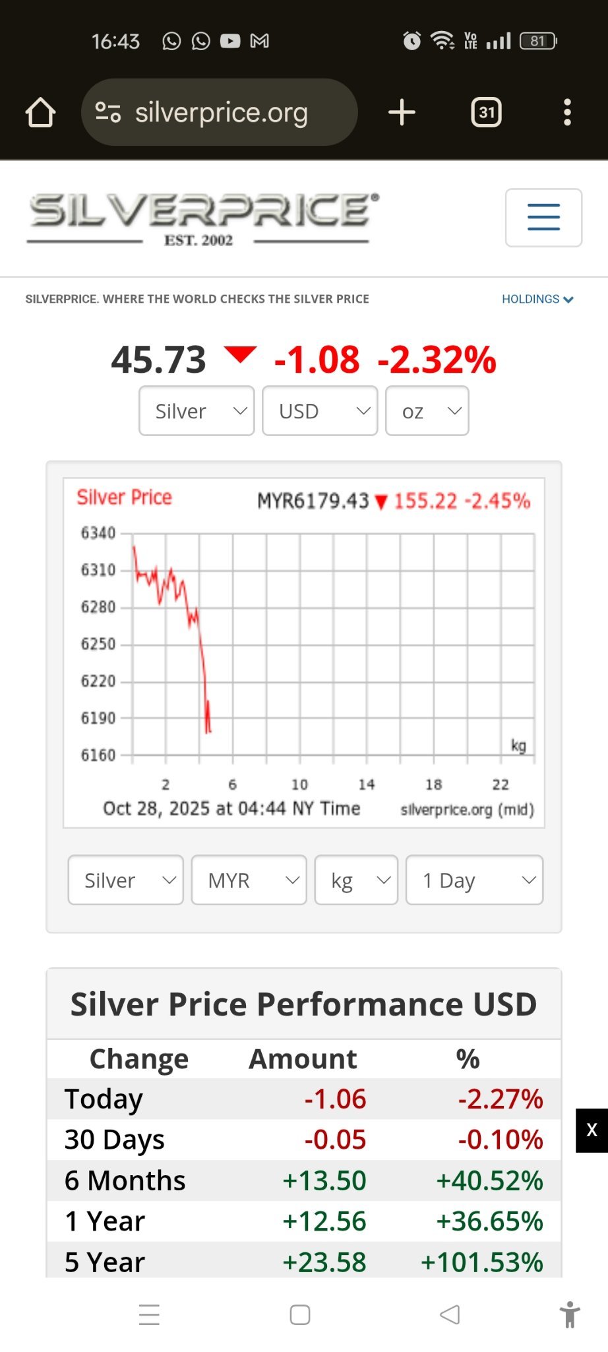
Task: Tap the silver price chart image
Action: pos(303,652)
